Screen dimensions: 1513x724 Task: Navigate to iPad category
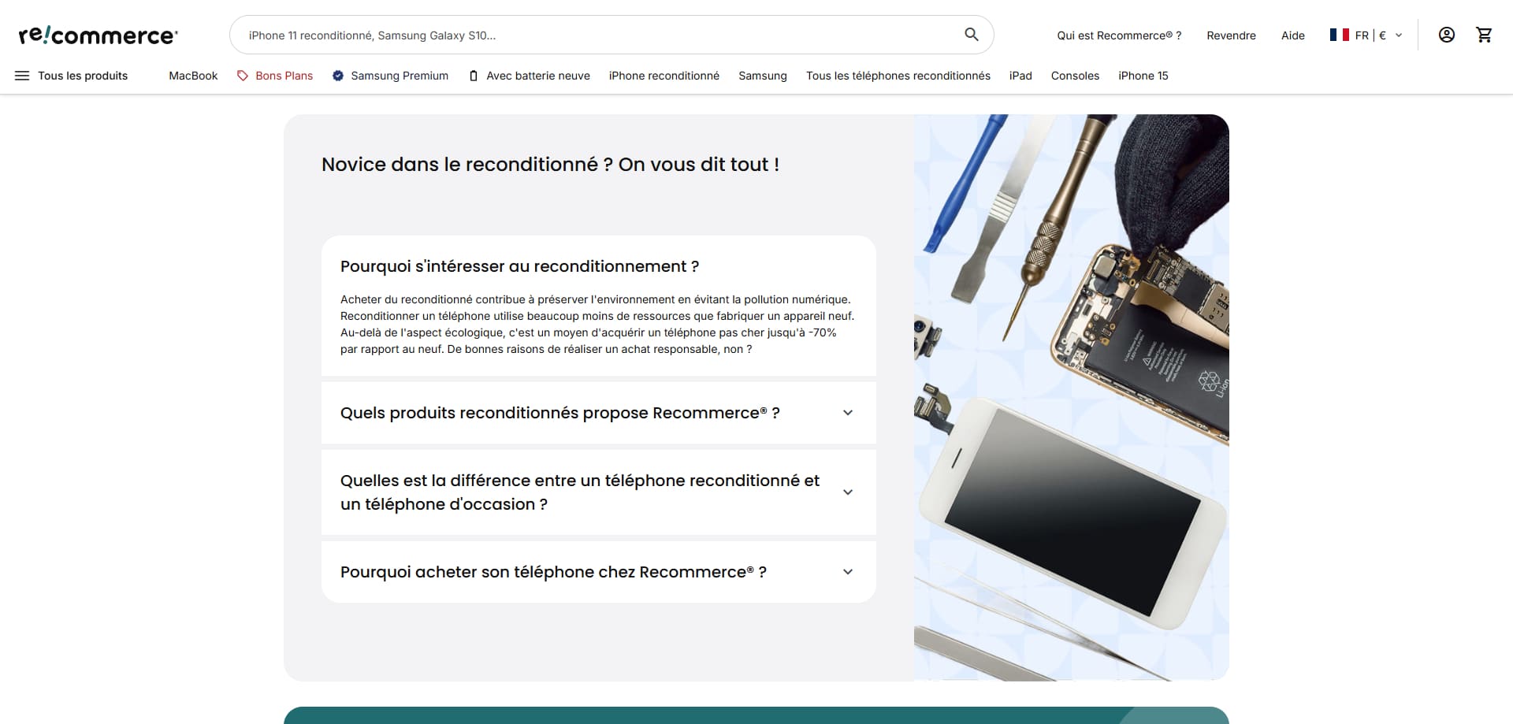click(1020, 76)
